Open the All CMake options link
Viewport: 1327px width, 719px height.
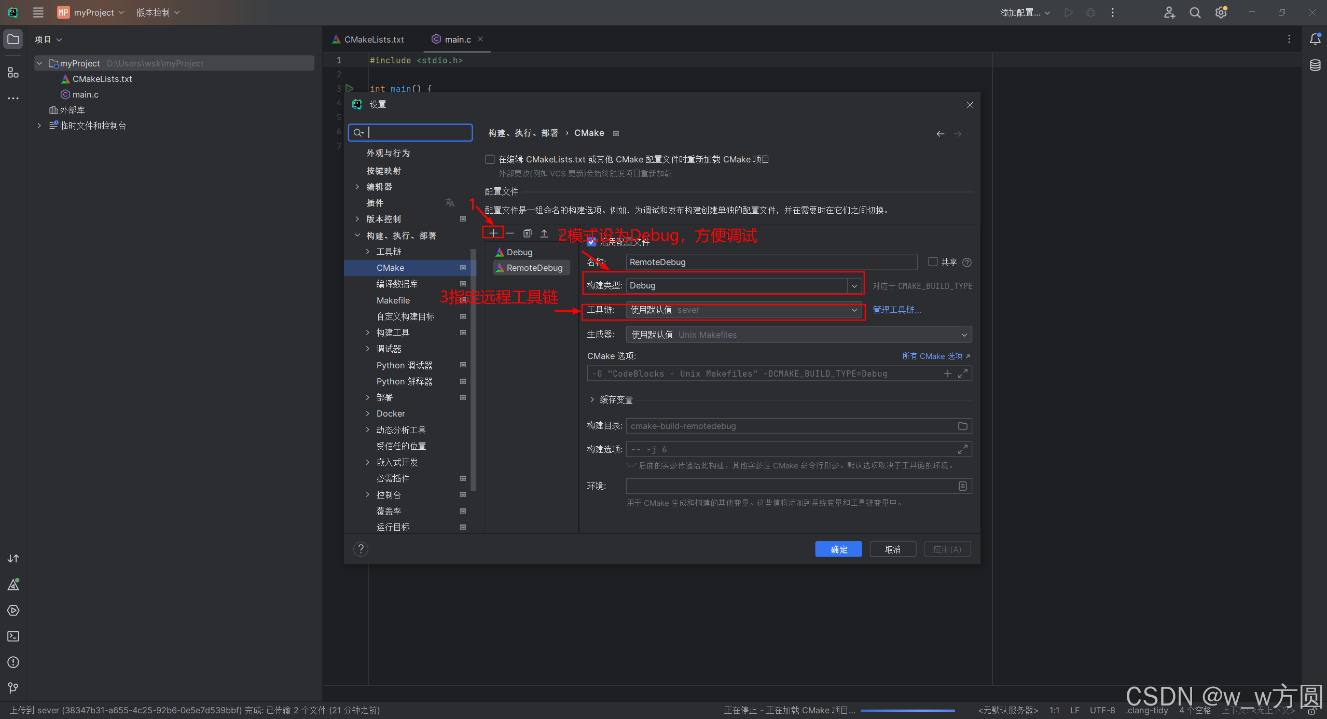(x=936, y=356)
